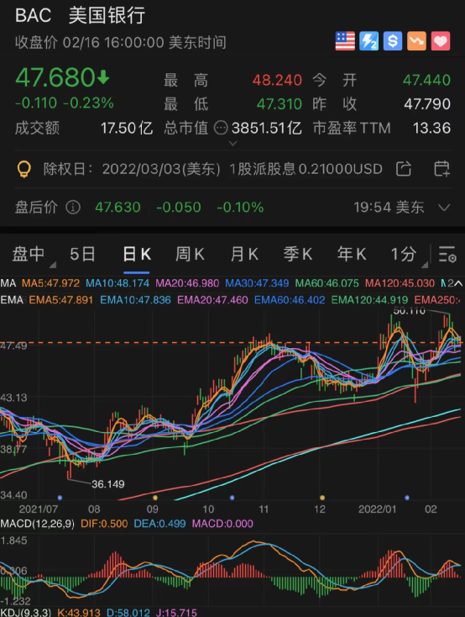Tap the MA120:45.030 legend value

[400, 283]
